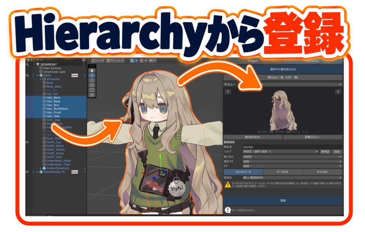
Task: Collapse the 20260926 scene tree
Action: [x=34, y=64]
